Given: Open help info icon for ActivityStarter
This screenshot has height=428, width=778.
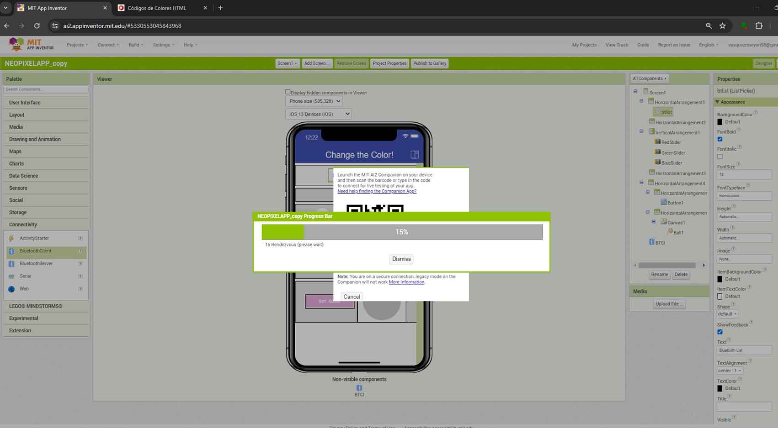Looking at the screenshot, I should [x=80, y=238].
